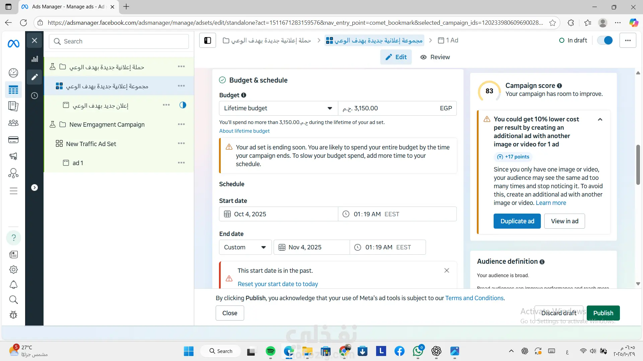Toggle the ad set on/off switch
Viewport: 643px width, 361px height.
605,40
